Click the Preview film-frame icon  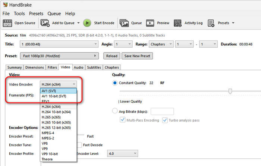(150, 23)
